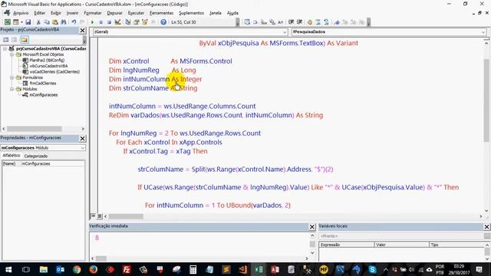
Task: Collapse the Microsoft Excel Objetos folder
Action: [x=12, y=54]
